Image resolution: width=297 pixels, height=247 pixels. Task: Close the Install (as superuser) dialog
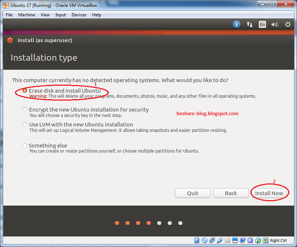(10, 40)
